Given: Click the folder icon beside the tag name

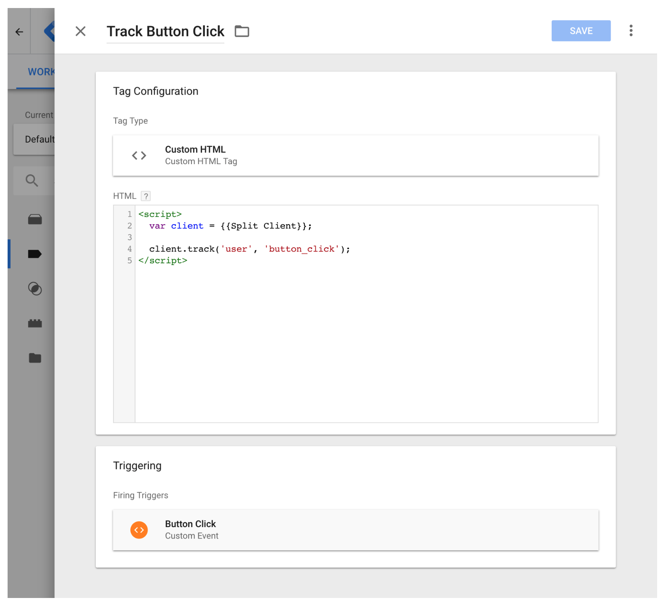Looking at the screenshot, I should pyautogui.click(x=242, y=31).
